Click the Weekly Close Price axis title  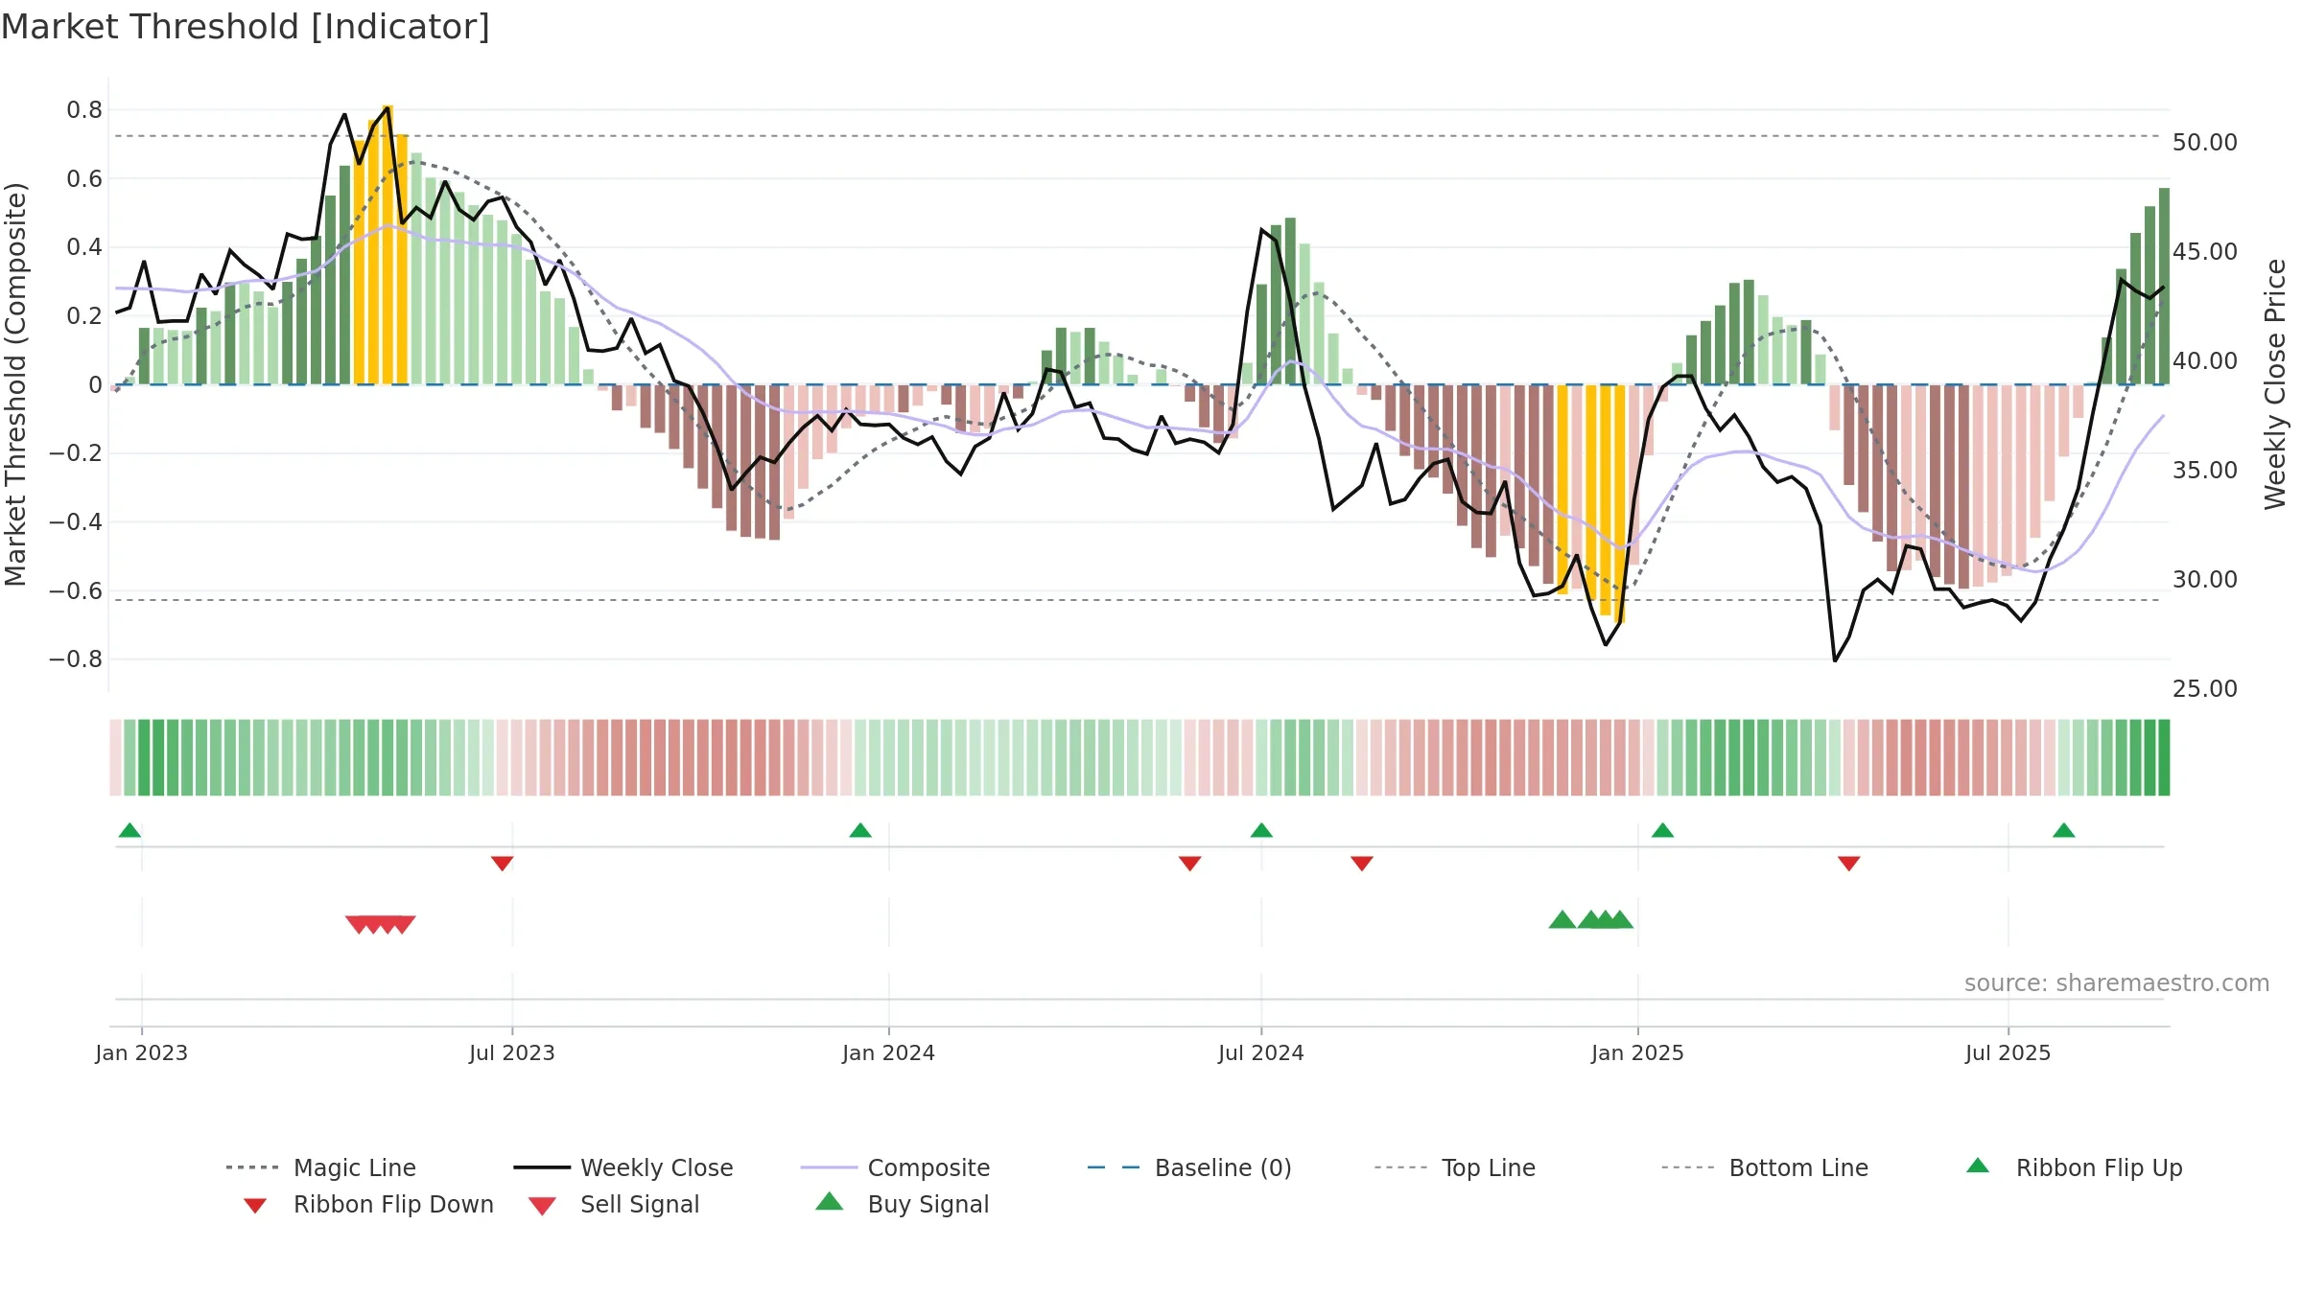pos(2275,383)
